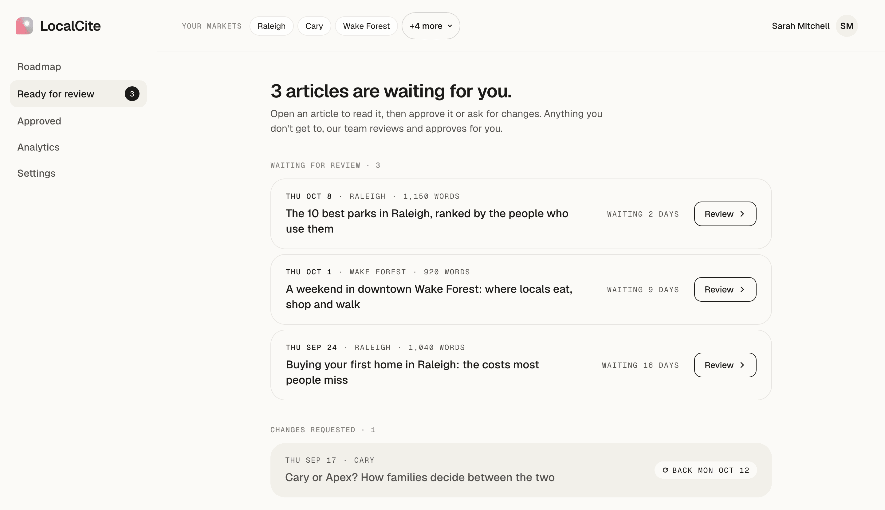The height and width of the screenshot is (510, 885).
Task: Click the Sarah Mitchell user name
Action: 800,26
